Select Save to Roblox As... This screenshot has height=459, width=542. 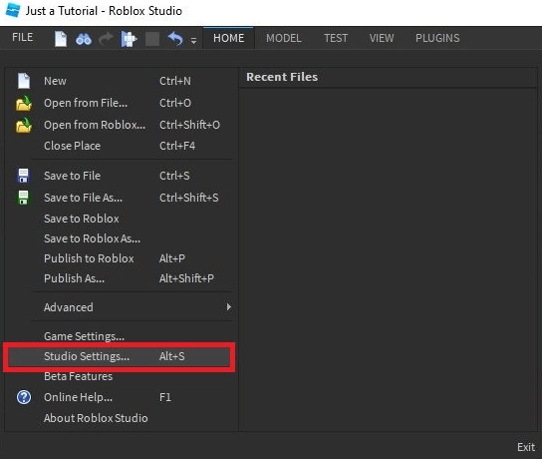(120, 238)
